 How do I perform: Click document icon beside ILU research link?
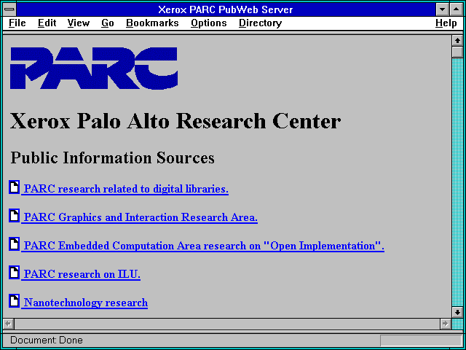click(14, 272)
